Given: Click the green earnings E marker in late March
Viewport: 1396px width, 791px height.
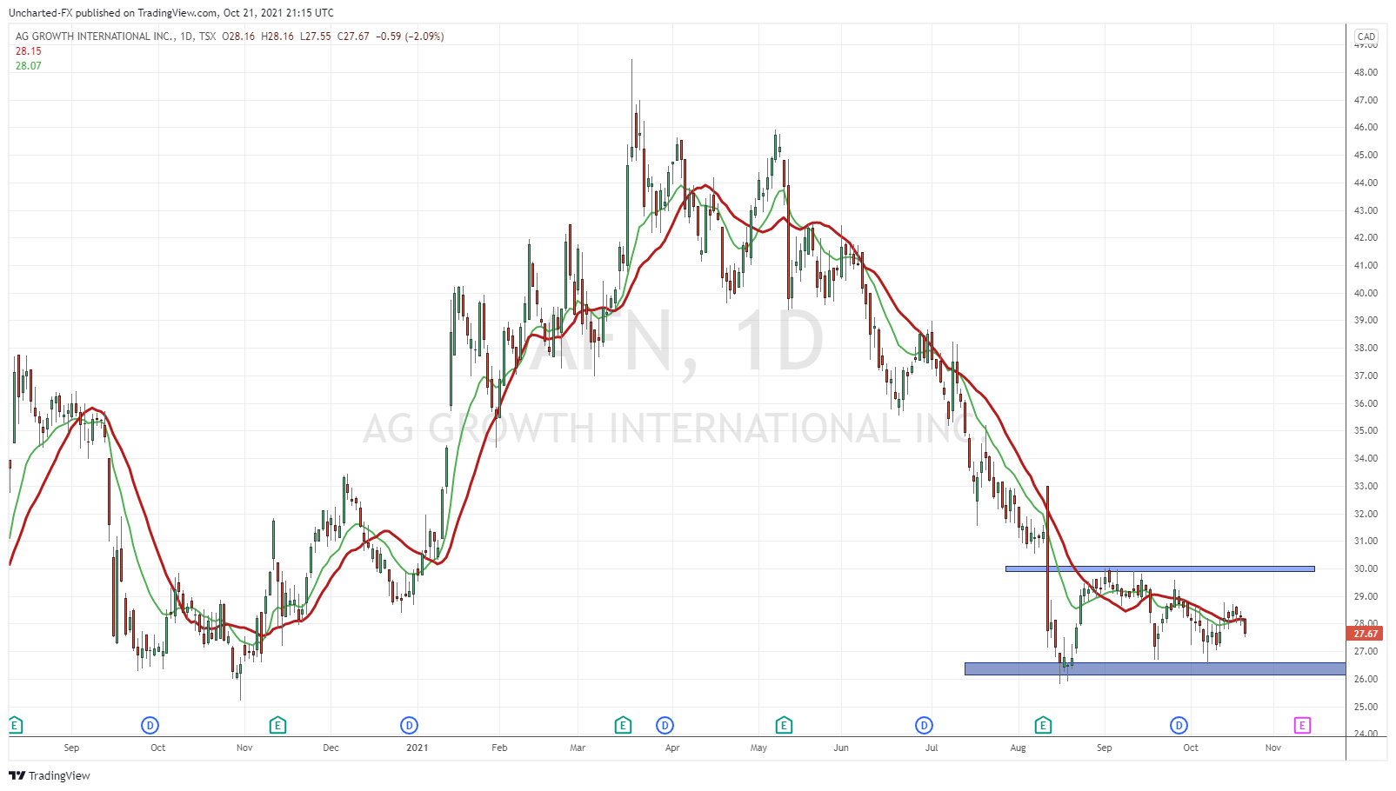Looking at the screenshot, I should click(623, 725).
